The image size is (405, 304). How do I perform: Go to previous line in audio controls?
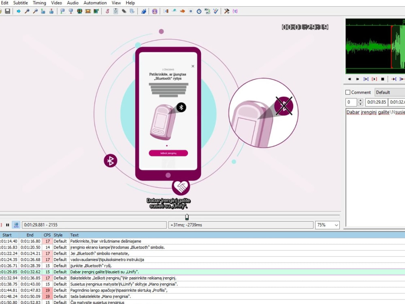pos(350,79)
